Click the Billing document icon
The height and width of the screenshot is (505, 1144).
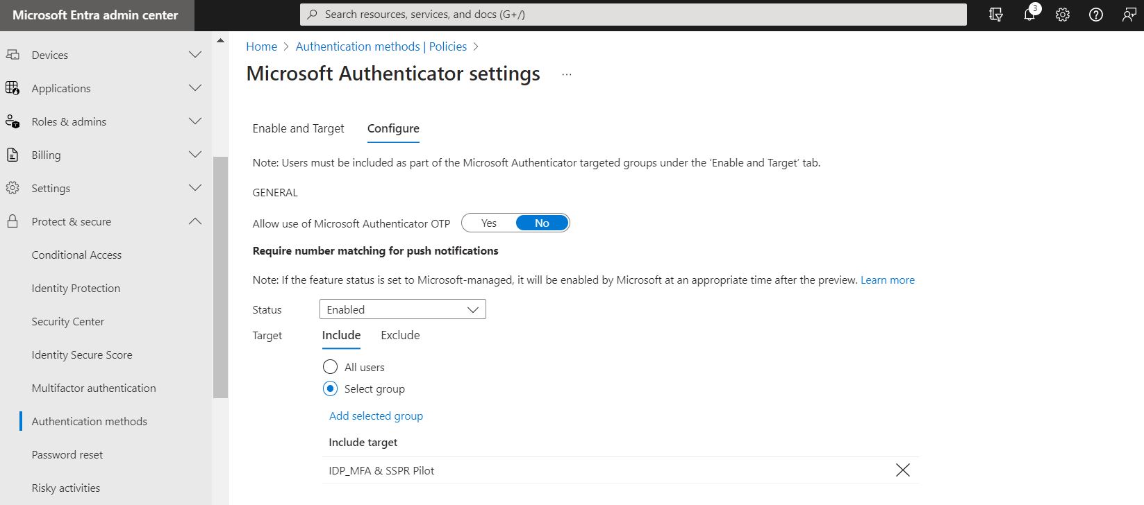click(x=13, y=155)
